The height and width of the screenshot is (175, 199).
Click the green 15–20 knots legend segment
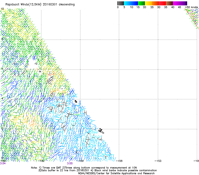[x=141, y=3]
